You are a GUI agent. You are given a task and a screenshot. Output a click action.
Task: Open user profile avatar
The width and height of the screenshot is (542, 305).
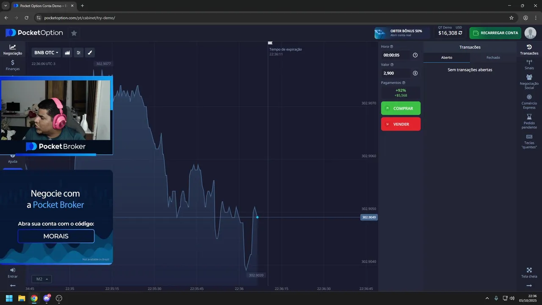coord(530,33)
